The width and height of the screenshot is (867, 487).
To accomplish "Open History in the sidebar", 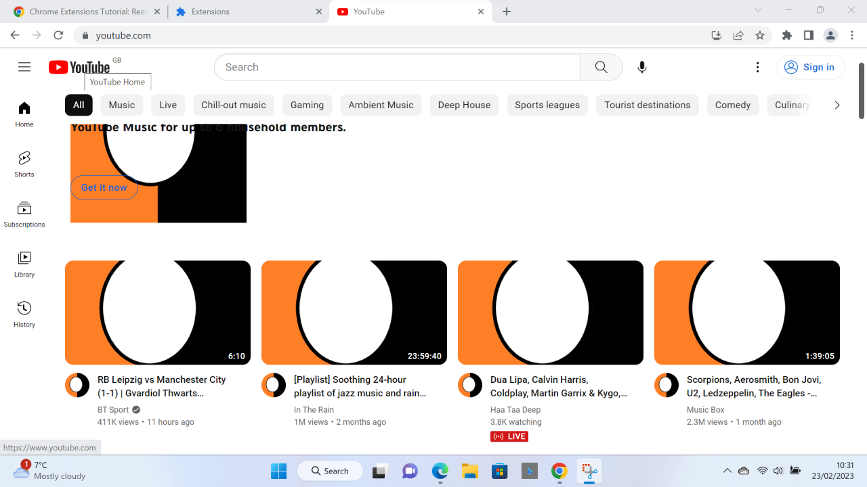I will pos(24,315).
